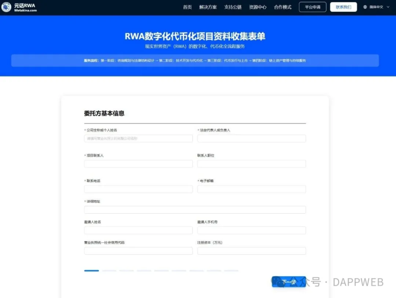Viewport: 396px width, 298px height.
Task: Focus the 详细地址 input field
Action: tap(195, 210)
